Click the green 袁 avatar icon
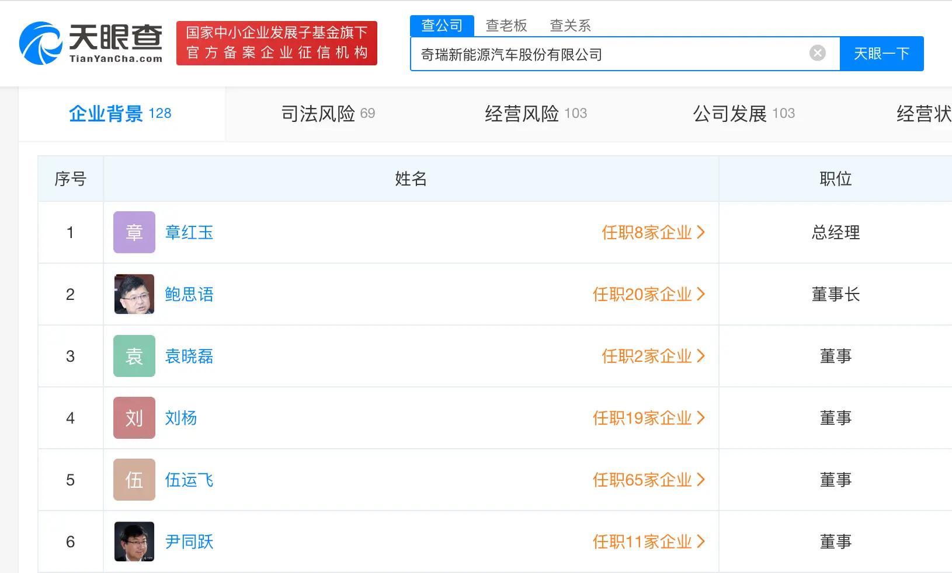The height and width of the screenshot is (573, 952). [134, 356]
